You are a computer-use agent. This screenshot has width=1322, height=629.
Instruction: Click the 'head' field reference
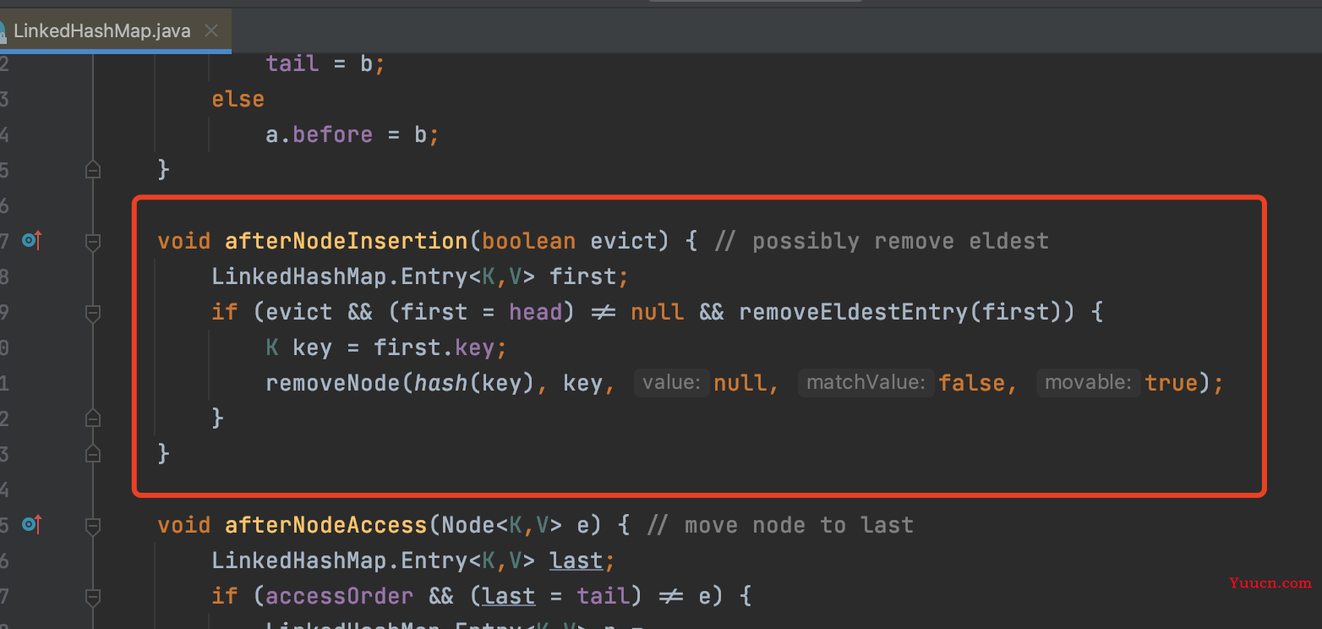click(535, 312)
